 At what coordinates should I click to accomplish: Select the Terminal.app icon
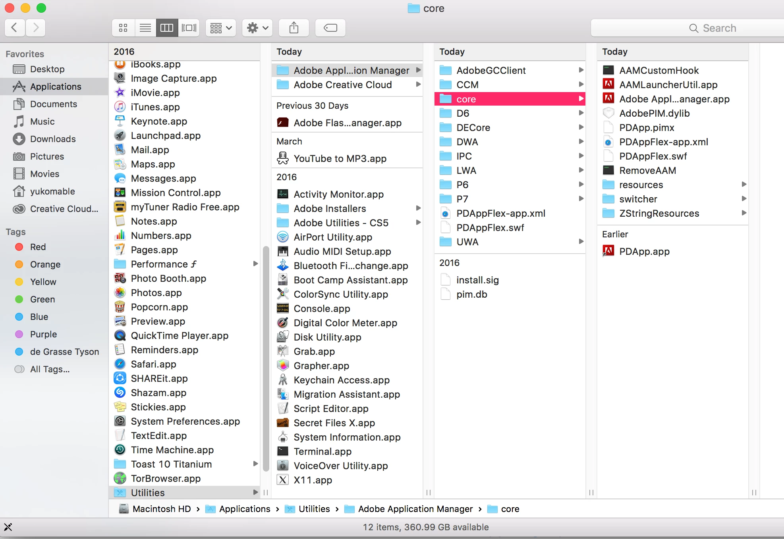283,451
